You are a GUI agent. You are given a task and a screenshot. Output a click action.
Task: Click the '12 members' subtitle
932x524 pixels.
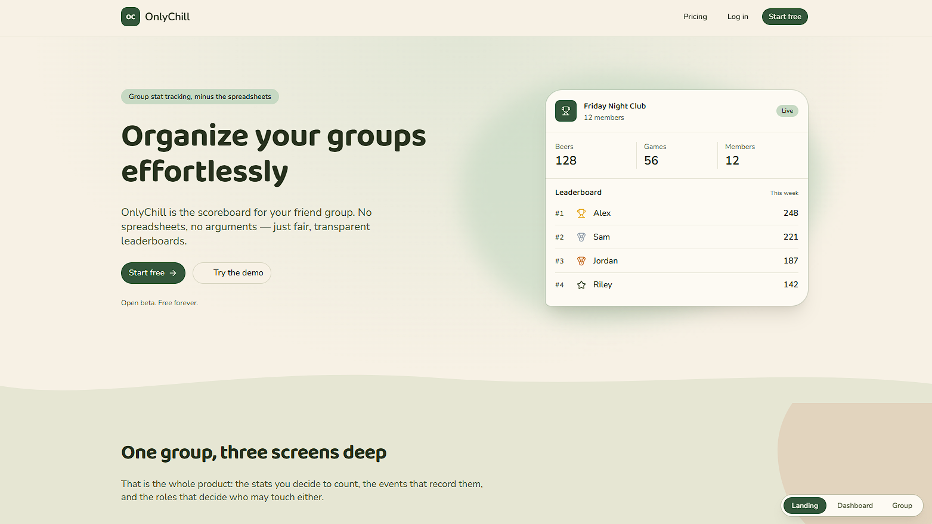(x=604, y=118)
